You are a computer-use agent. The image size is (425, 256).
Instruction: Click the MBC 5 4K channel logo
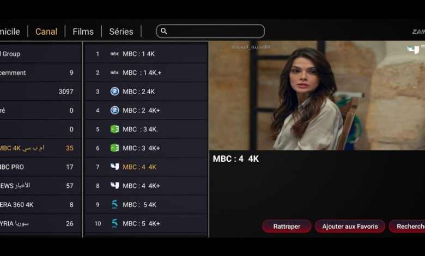[x=114, y=205]
